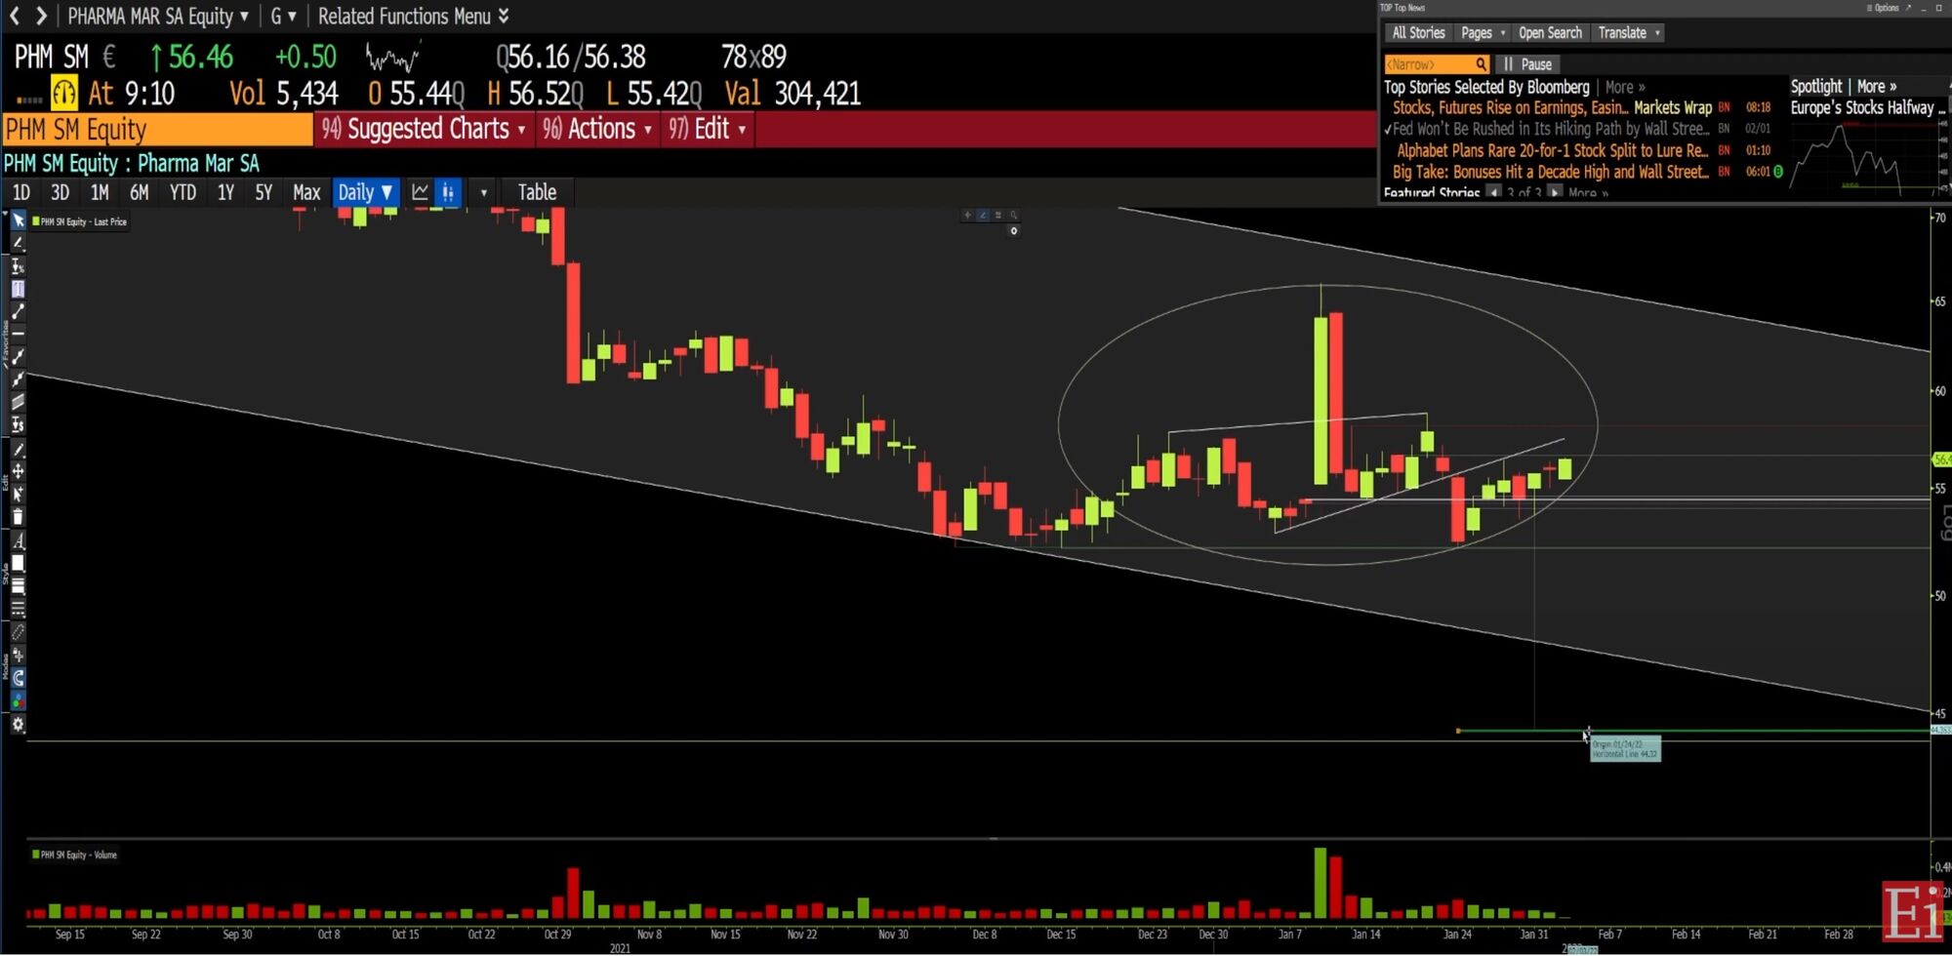The height and width of the screenshot is (956, 1952).
Task: Click the magnifier icon in the Narrow box
Action: coord(1481,64)
